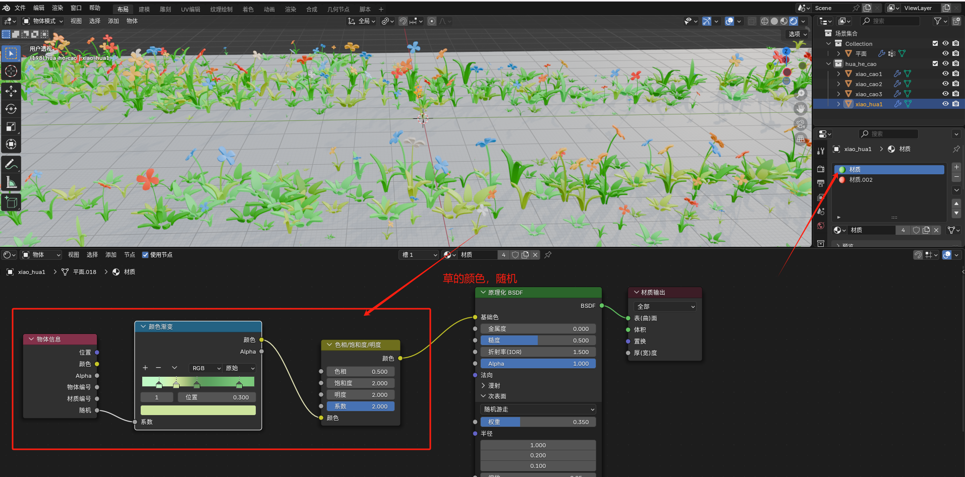This screenshot has width=965, height=477.
Task: Open the World properties tab icon
Action: [821, 226]
